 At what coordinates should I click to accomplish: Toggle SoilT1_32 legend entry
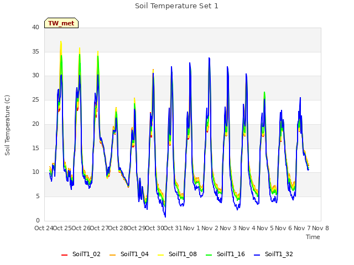pyautogui.click(x=273, y=254)
